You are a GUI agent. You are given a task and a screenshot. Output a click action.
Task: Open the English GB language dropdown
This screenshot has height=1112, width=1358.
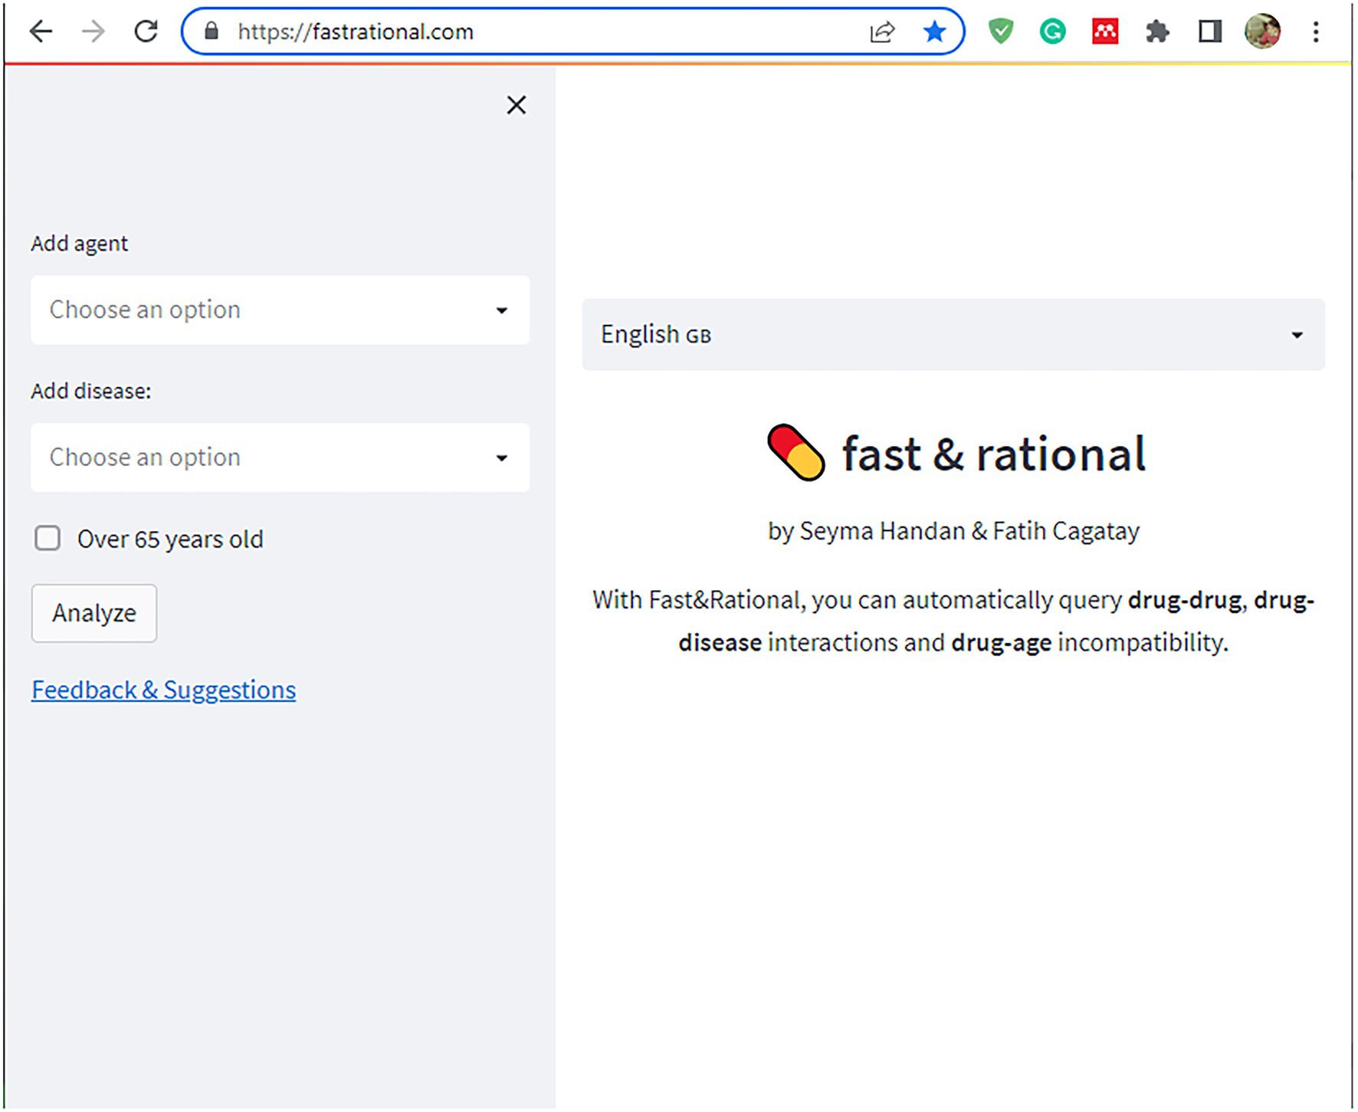[x=953, y=335]
